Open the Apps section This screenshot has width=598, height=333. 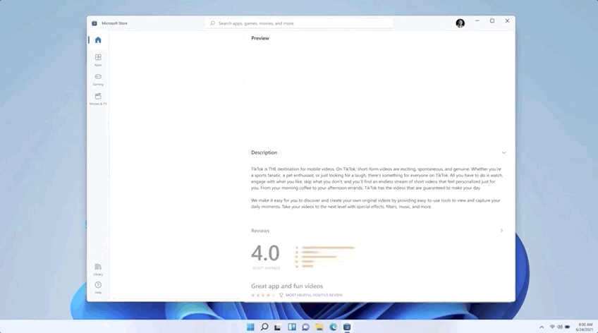point(98,60)
